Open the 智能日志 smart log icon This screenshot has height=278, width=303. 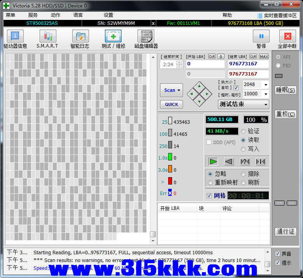80,36
